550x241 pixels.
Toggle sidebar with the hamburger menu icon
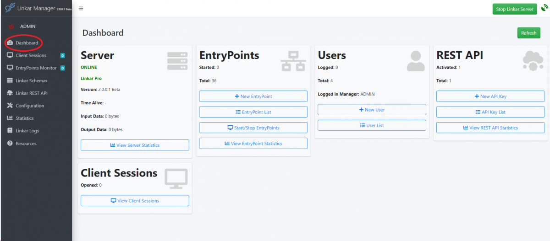[x=81, y=9]
